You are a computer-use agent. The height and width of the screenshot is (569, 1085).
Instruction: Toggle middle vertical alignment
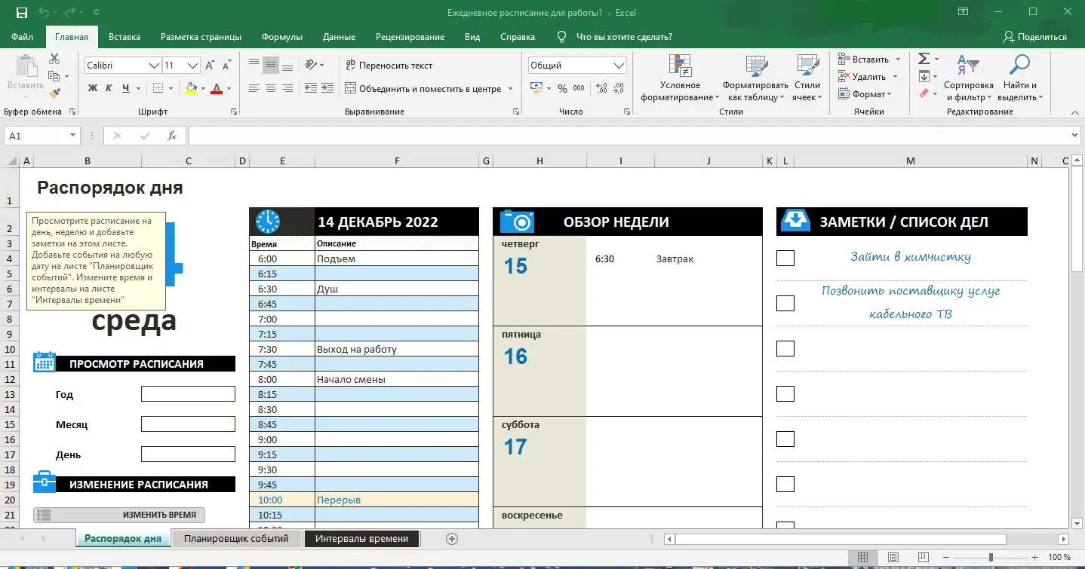(271, 65)
